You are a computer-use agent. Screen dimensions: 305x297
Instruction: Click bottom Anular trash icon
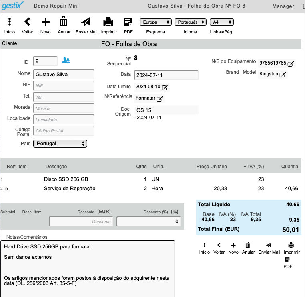point(248,245)
